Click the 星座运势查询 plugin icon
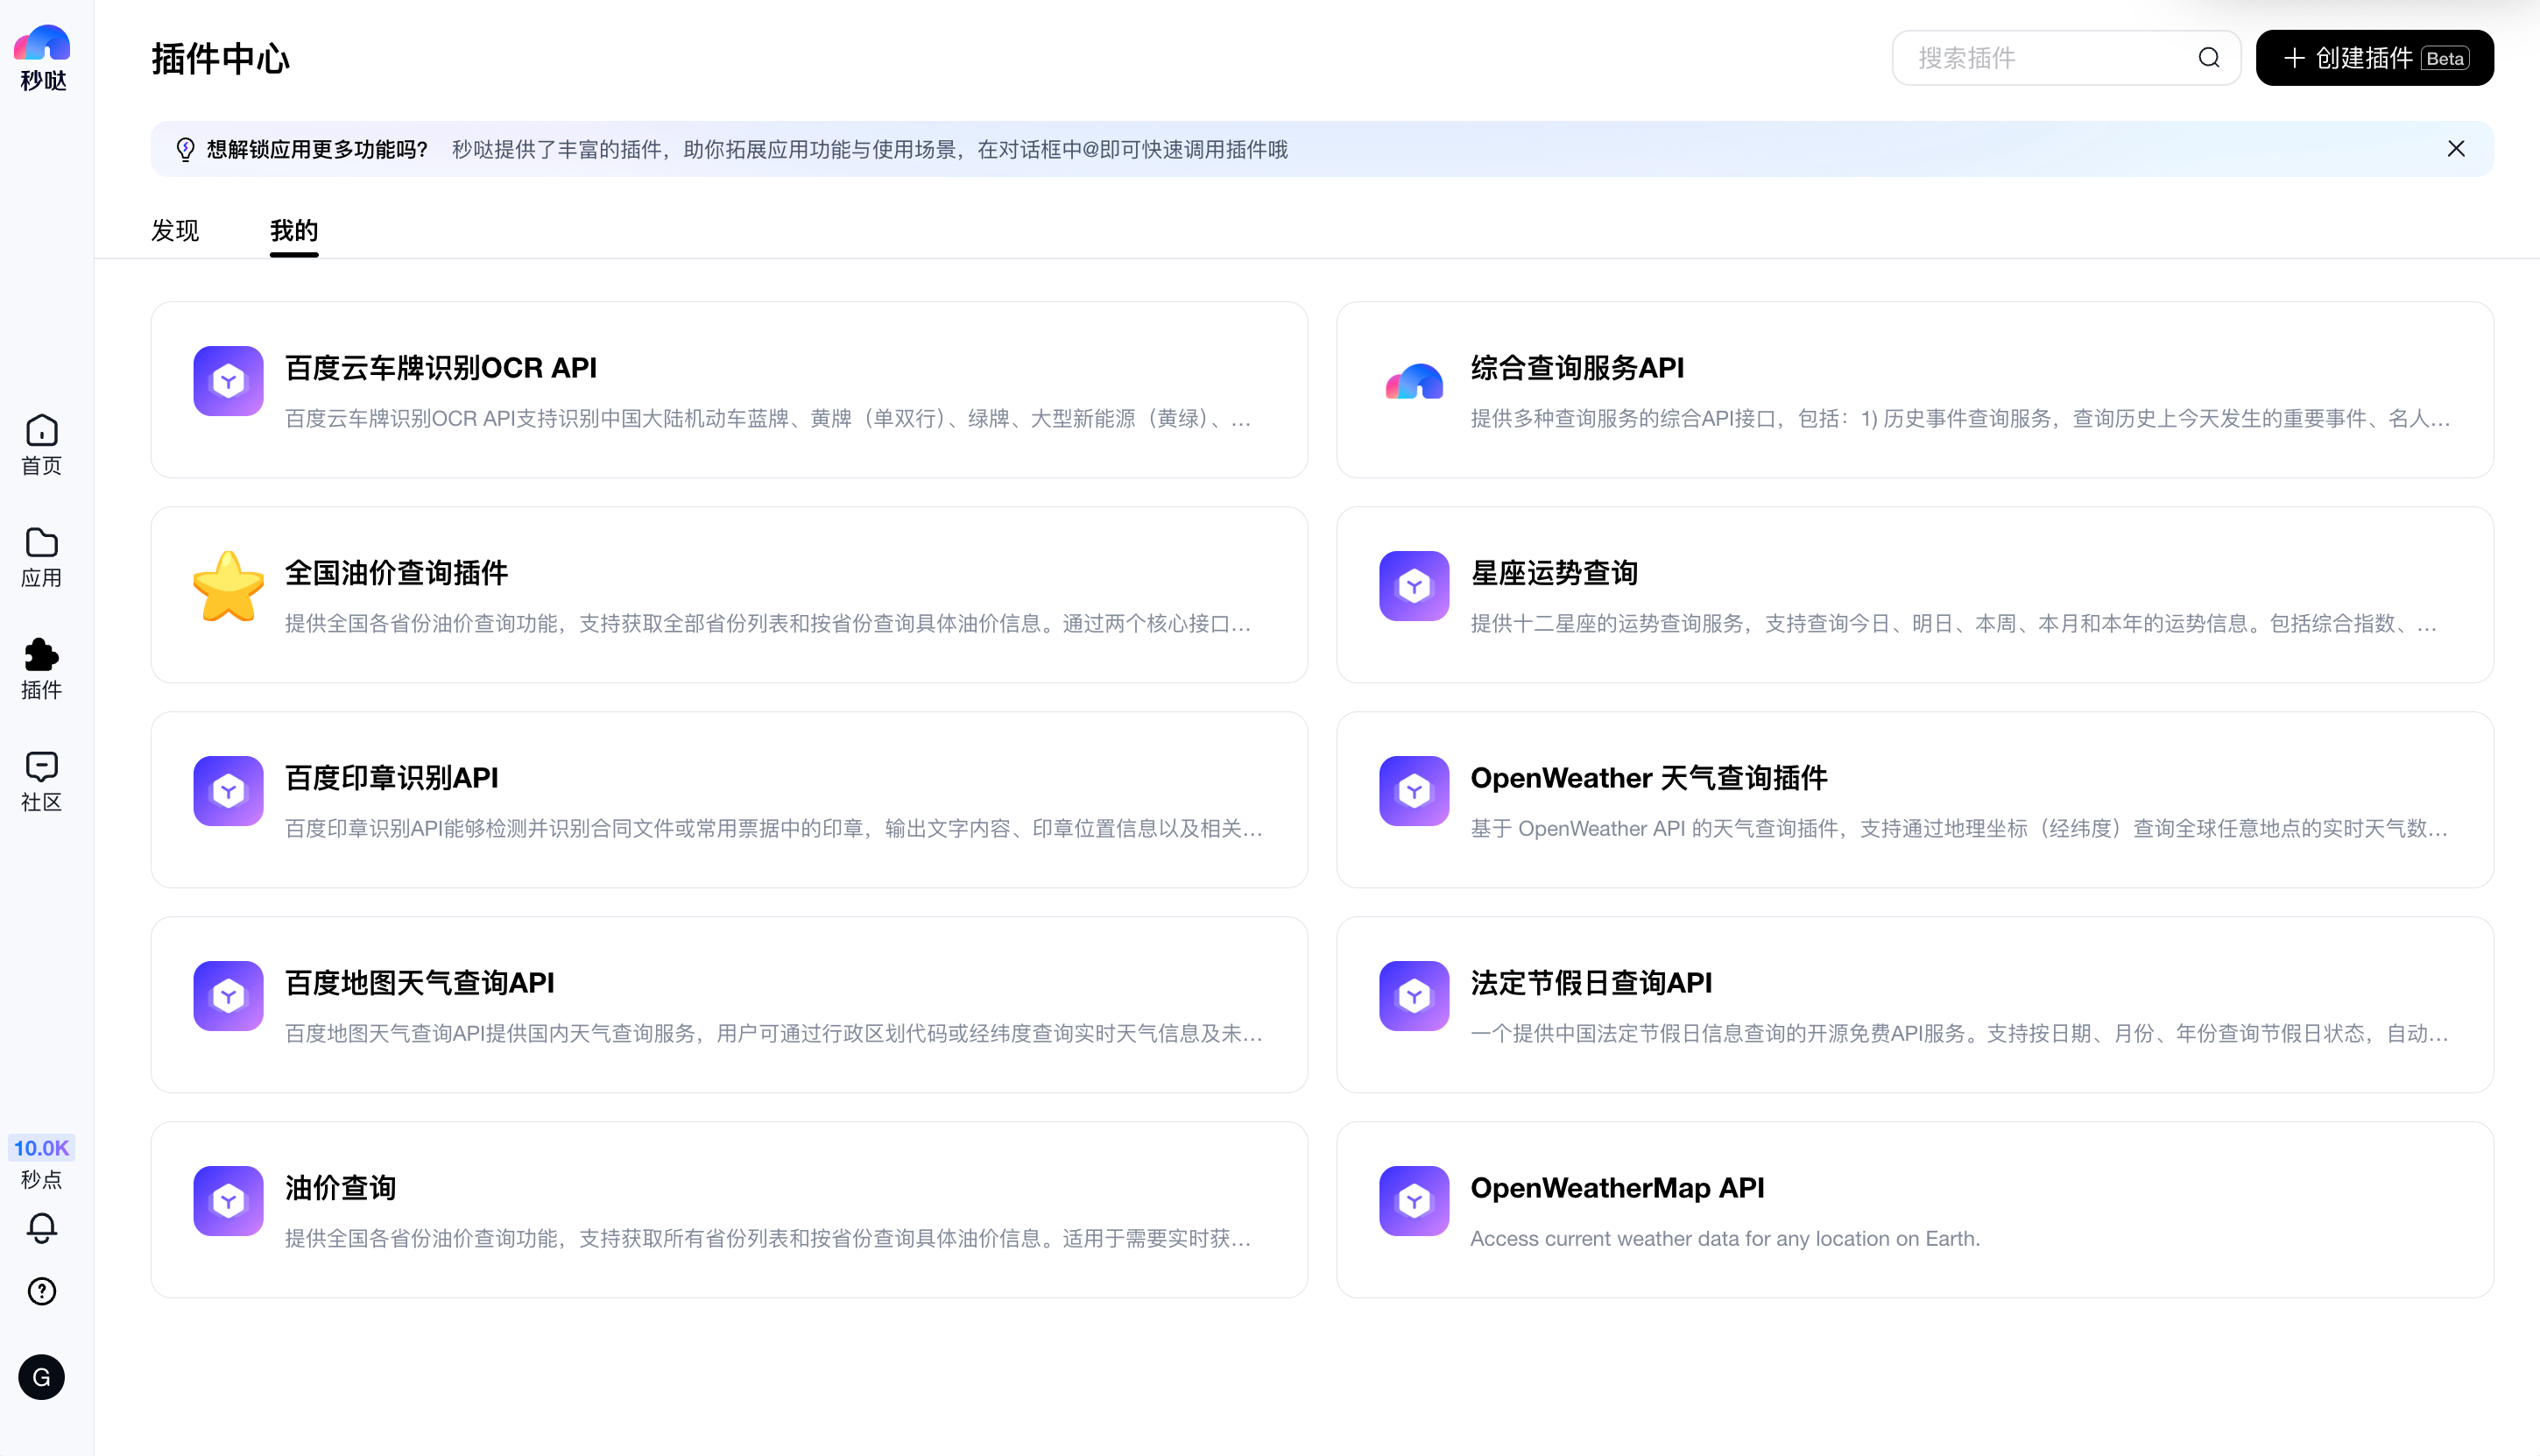2540x1456 pixels. click(1414, 586)
